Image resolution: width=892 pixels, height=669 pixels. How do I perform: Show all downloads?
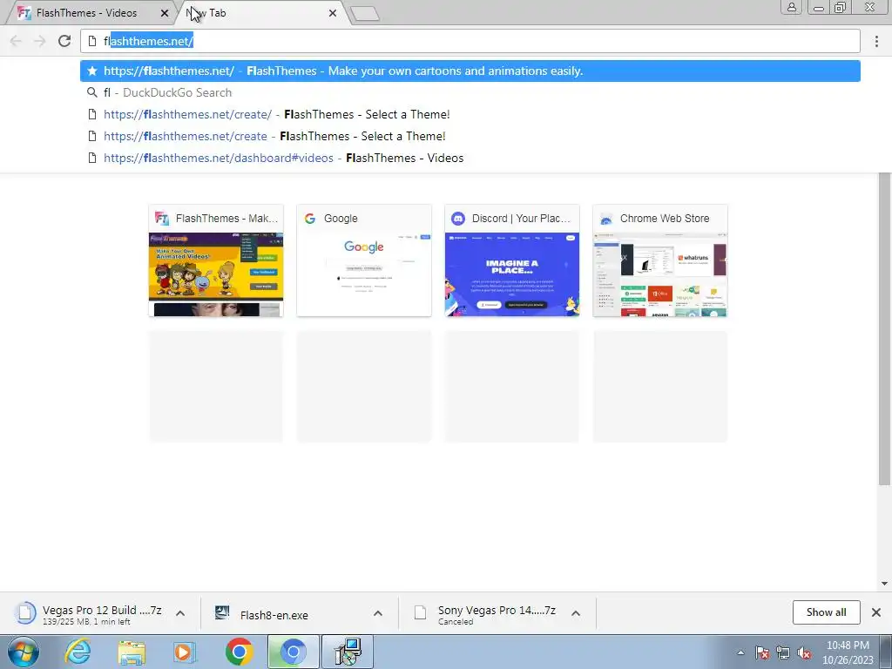[x=826, y=612]
